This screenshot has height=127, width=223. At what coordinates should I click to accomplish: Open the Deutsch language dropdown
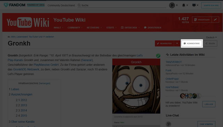point(212,37)
